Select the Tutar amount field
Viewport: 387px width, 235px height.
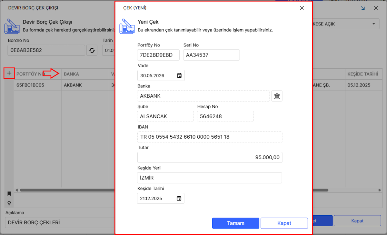(x=210, y=157)
